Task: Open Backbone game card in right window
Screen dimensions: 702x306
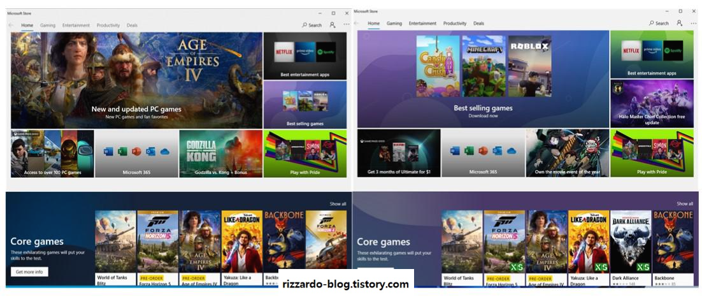Action: tap(673, 249)
